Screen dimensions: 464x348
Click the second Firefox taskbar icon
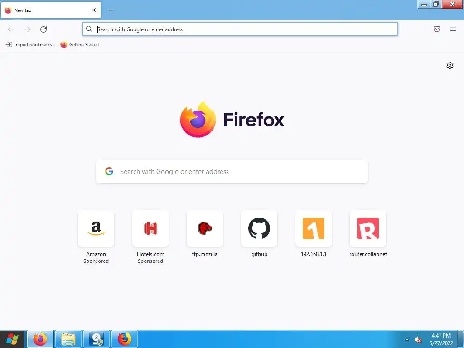pos(124,339)
